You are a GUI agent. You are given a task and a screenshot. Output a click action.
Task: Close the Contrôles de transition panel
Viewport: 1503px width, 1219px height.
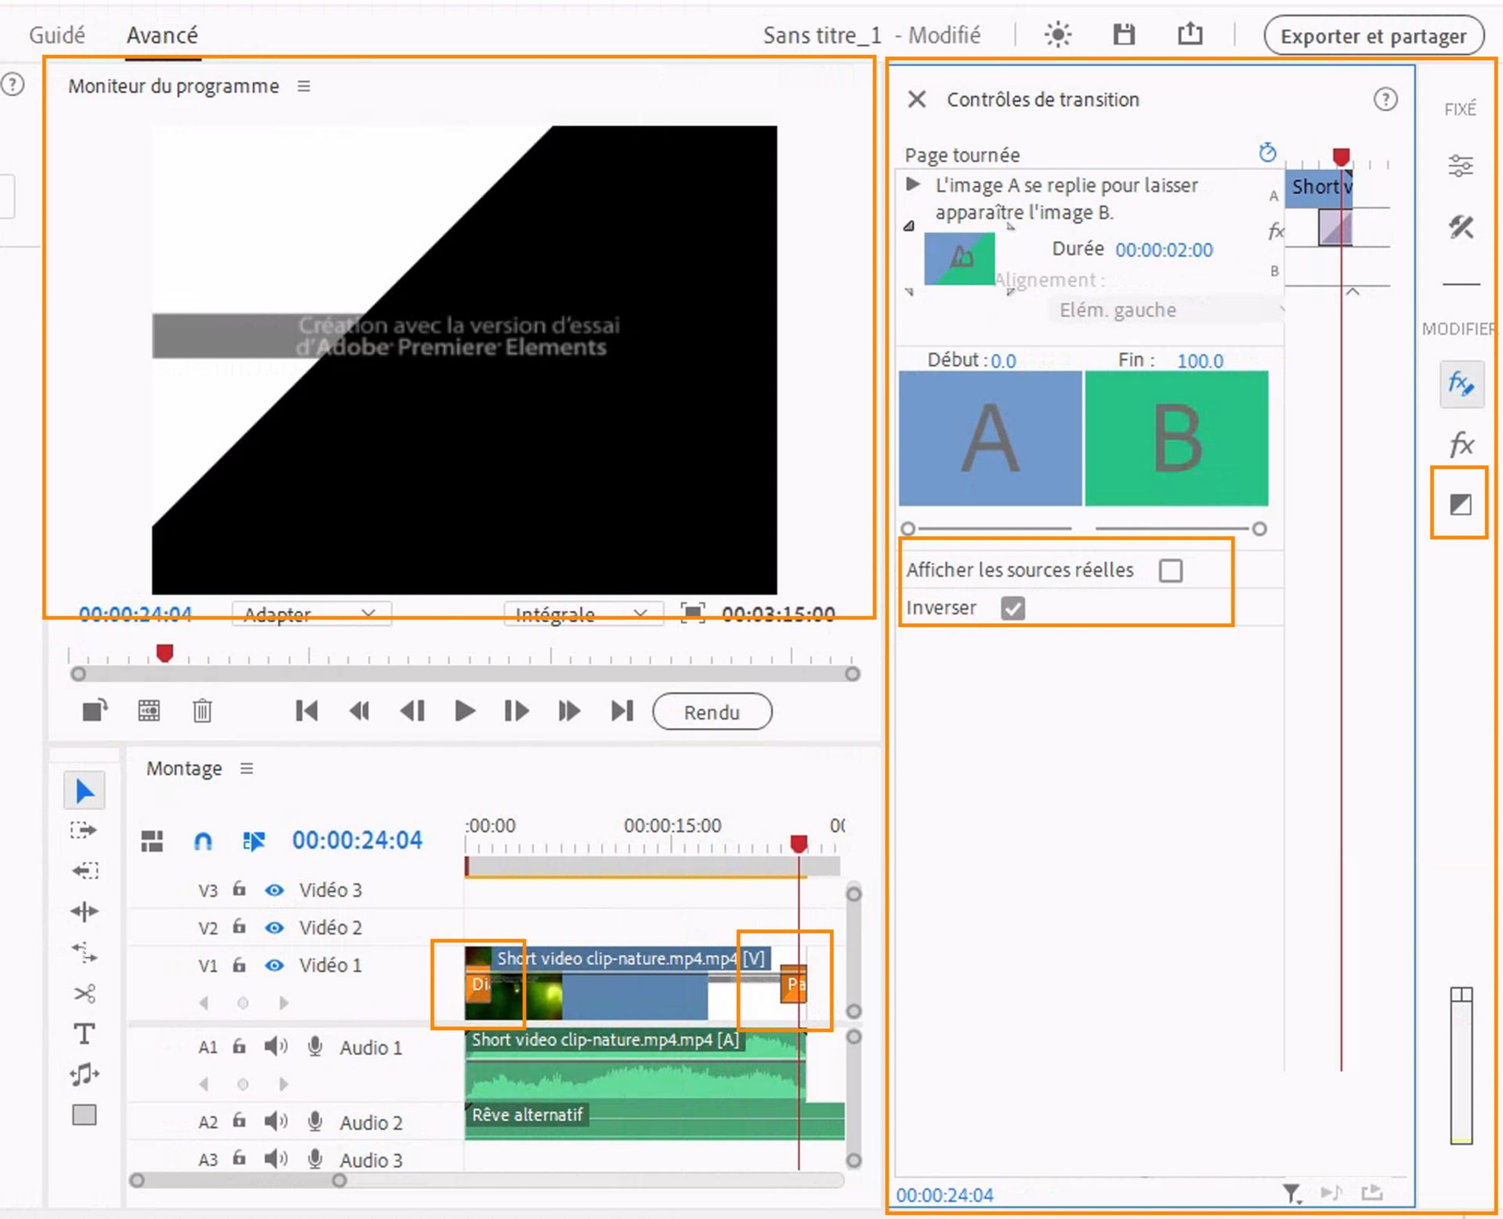[917, 99]
